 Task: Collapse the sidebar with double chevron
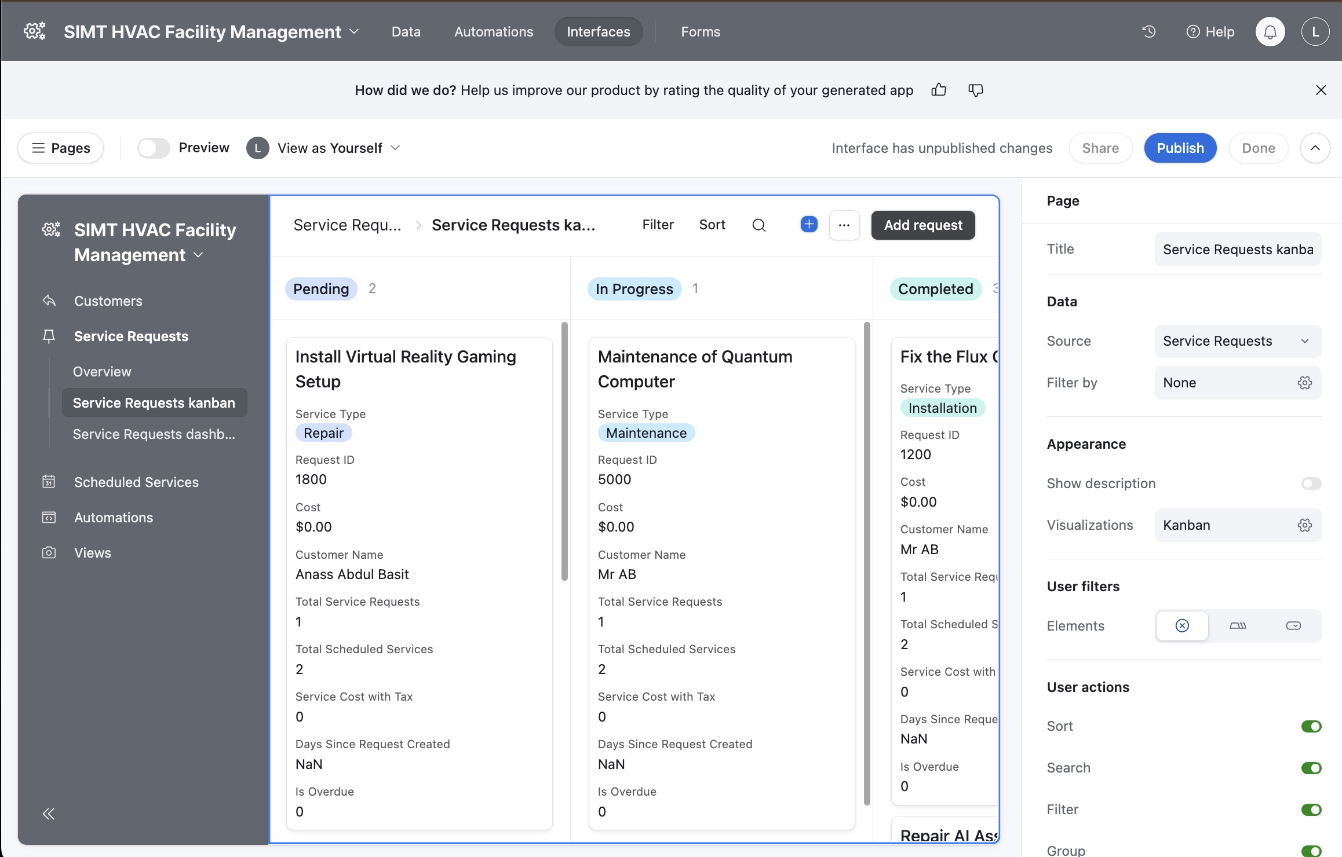point(49,814)
